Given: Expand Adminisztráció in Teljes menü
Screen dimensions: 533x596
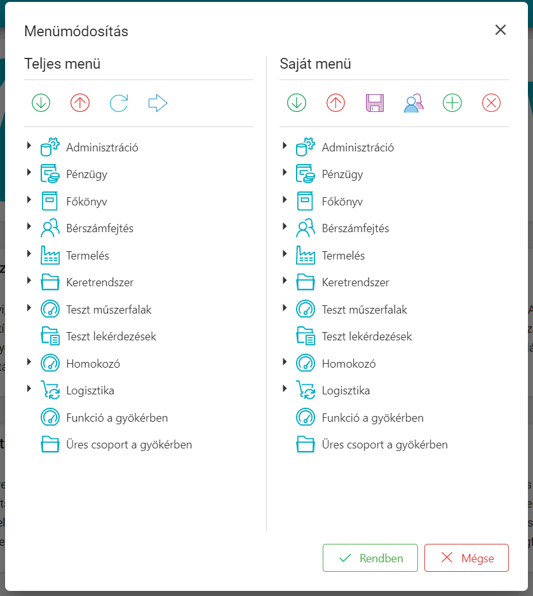Looking at the screenshot, I should point(29,146).
